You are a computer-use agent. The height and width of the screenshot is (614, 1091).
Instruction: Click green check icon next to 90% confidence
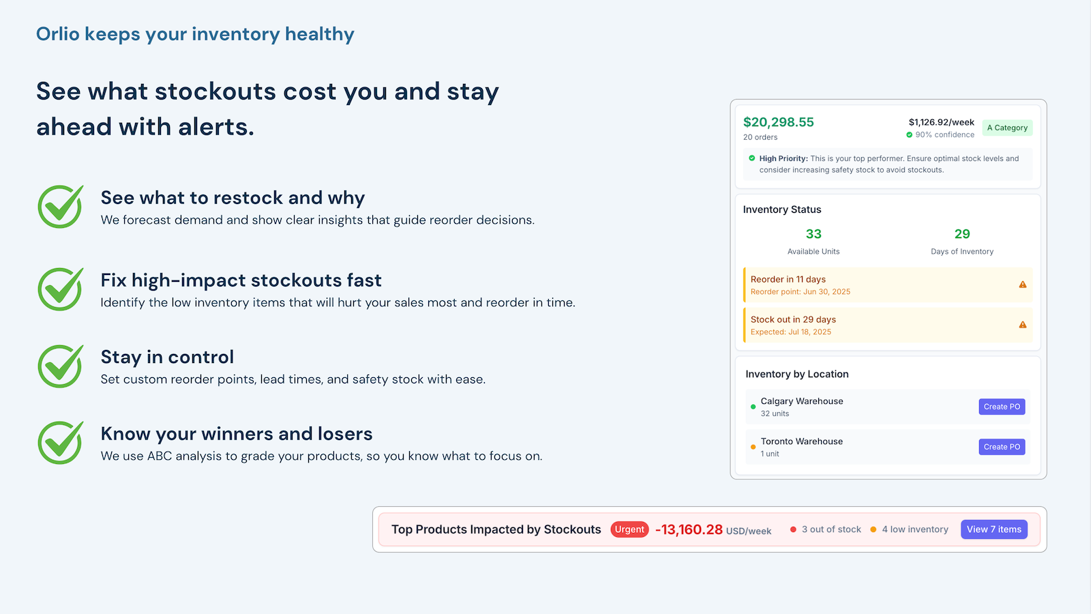pos(909,135)
